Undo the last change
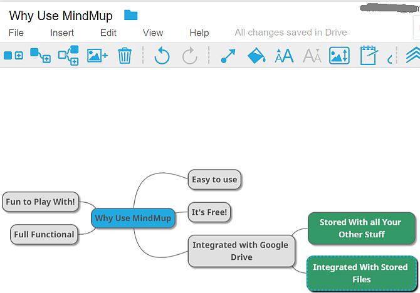Screen dimensions: 420x293 tap(162, 56)
